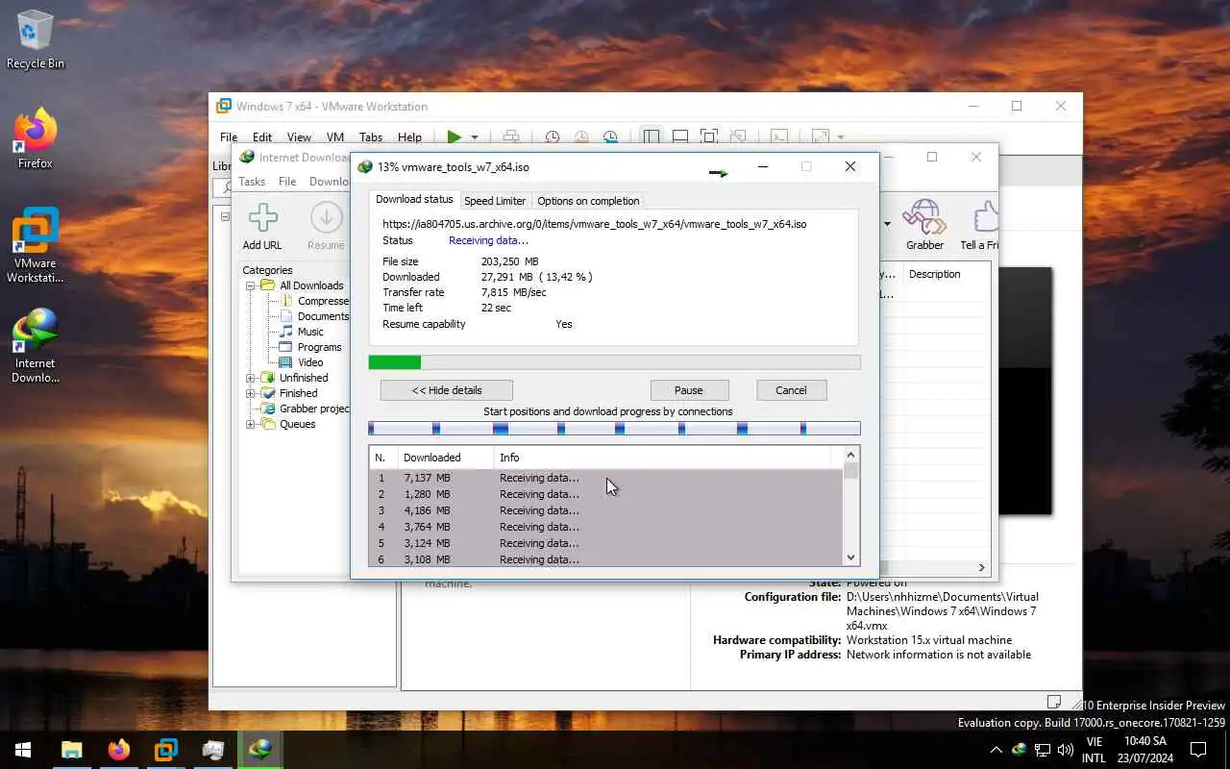Viewport: 1230px width, 769px height.
Task: Click the VMware message log icon in status bar
Action: pyautogui.click(x=1054, y=702)
